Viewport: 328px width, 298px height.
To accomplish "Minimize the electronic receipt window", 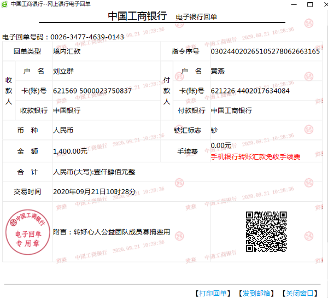I will [x=294, y=4].
